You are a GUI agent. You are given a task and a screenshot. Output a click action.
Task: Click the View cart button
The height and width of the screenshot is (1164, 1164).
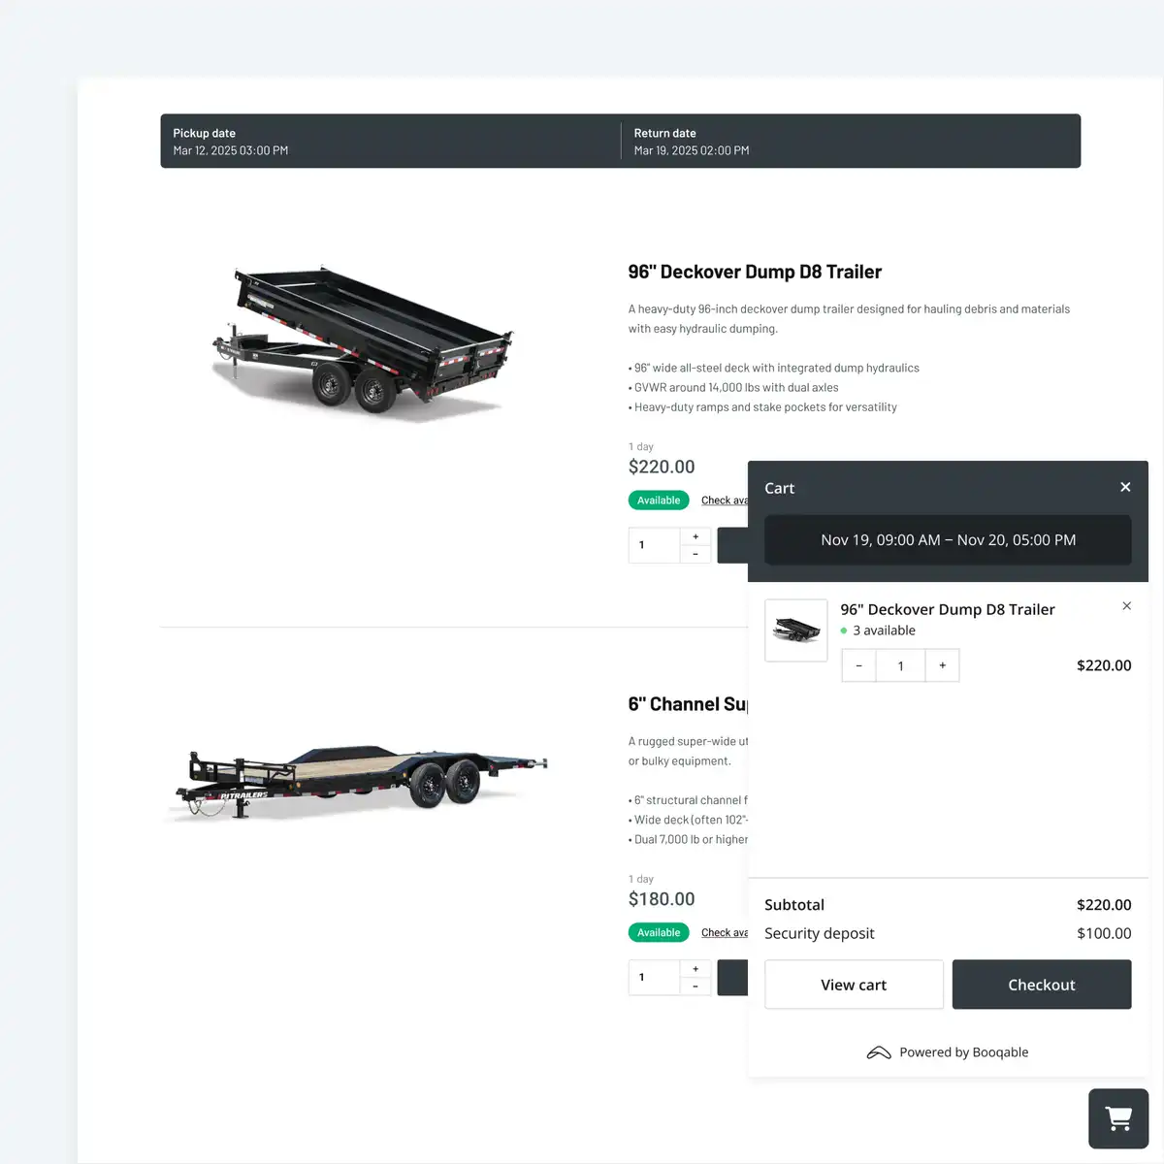pos(854,985)
